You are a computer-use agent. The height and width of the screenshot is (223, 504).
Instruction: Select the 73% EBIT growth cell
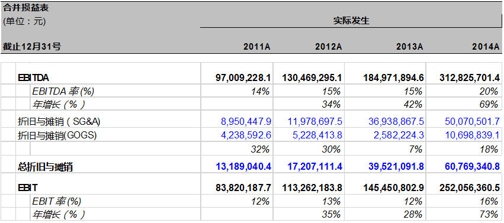[x=489, y=214]
